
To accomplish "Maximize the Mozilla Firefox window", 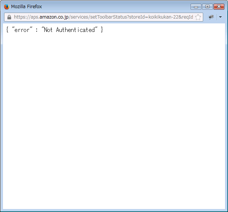I will (207, 7).
